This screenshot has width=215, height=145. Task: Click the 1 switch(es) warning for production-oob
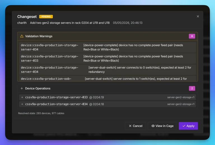pos(136,79)
